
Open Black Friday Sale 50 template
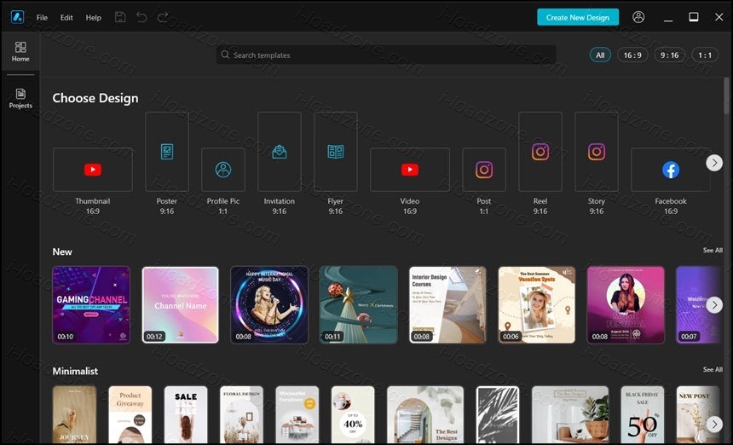click(x=643, y=414)
